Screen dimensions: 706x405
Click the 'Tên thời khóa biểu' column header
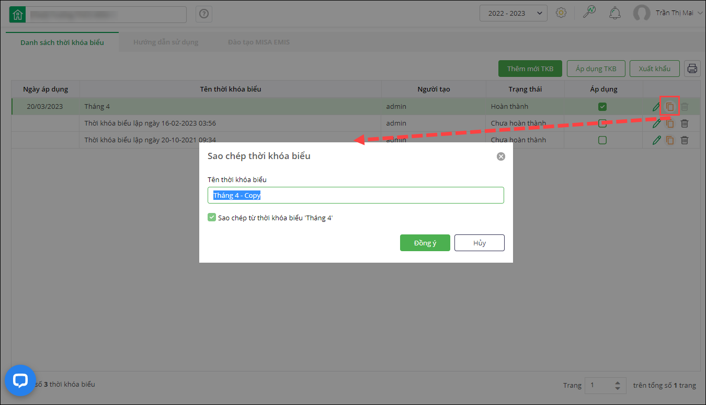[x=231, y=89]
